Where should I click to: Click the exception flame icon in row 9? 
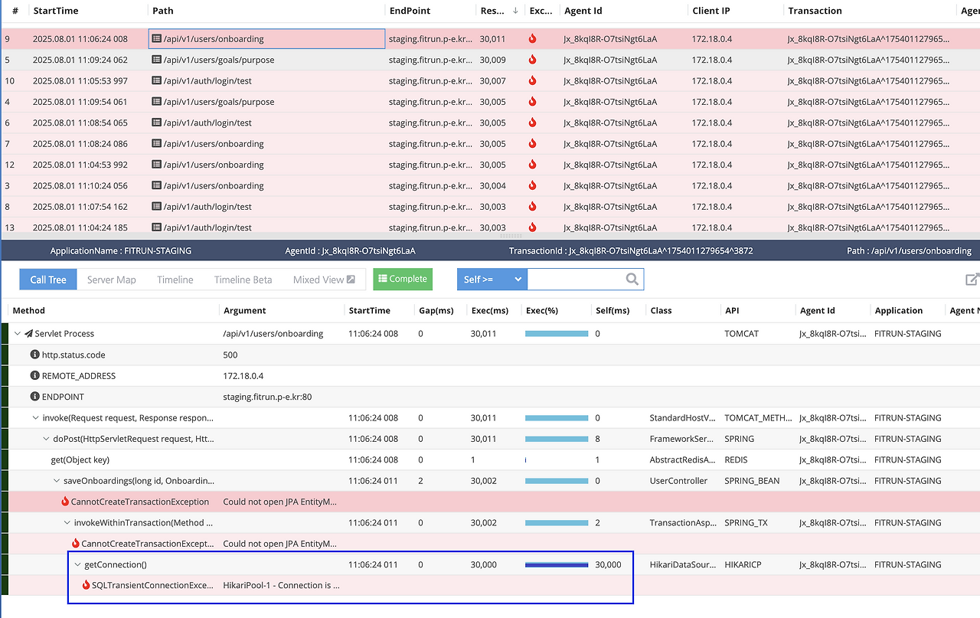click(533, 38)
